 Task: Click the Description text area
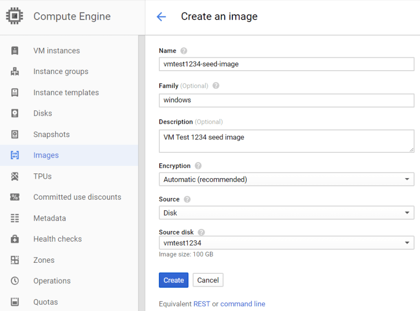point(286,141)
